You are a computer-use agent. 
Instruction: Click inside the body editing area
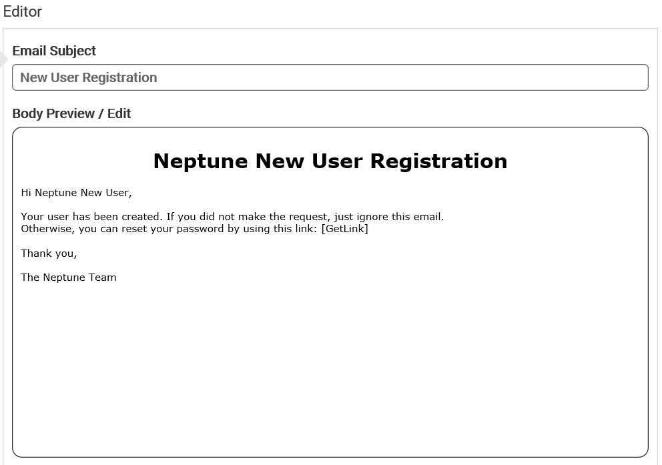(330, 334)
